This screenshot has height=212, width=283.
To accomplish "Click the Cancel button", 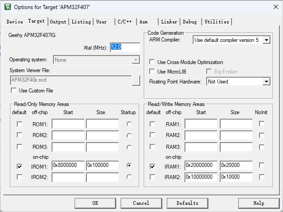I will click(x=141, y=203).
